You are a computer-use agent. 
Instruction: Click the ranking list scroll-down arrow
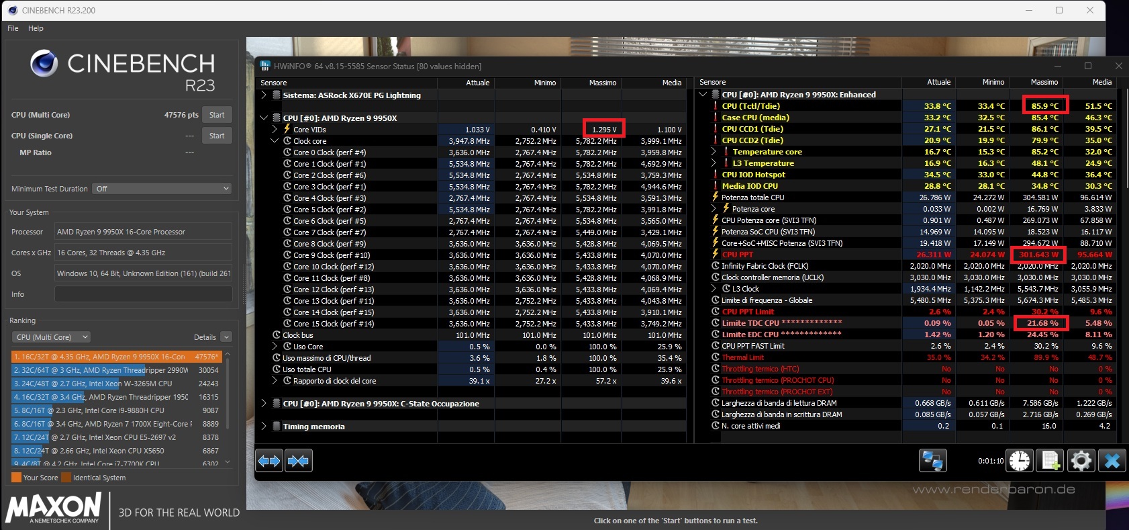228,461
